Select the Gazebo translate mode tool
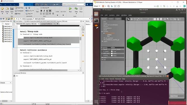The height and width of the screenshot is (105, 187). [x=131, y=19]
